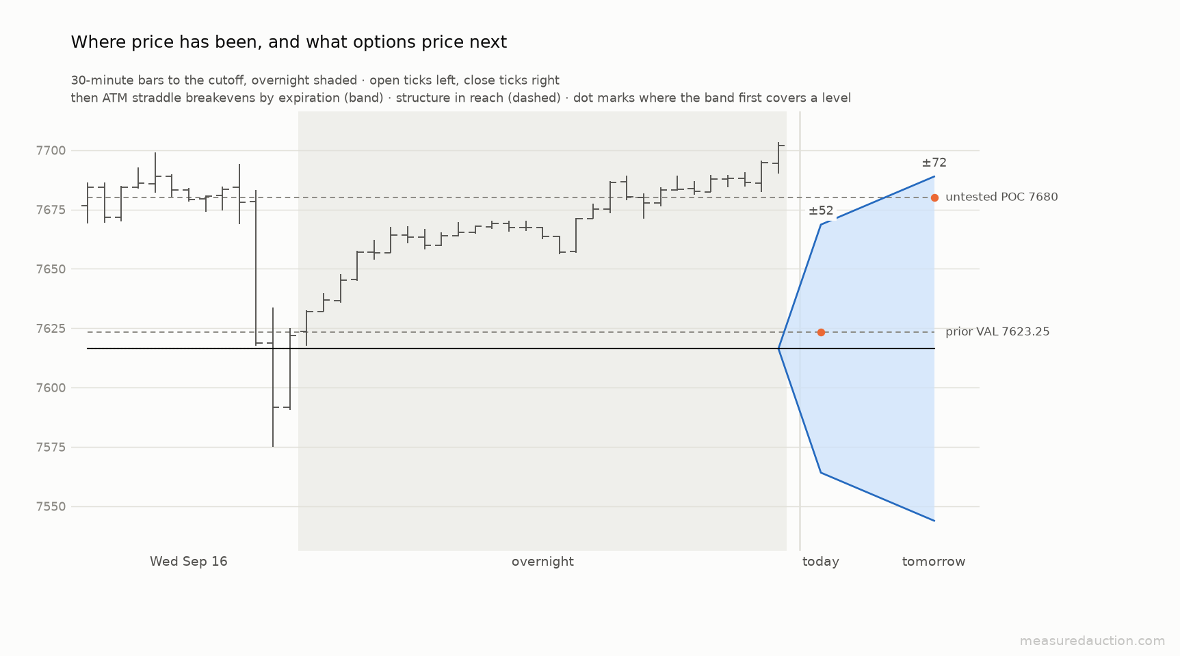Open the measuredauction.com watermark link
The image size is (1180, 656).
point(1092,641)
